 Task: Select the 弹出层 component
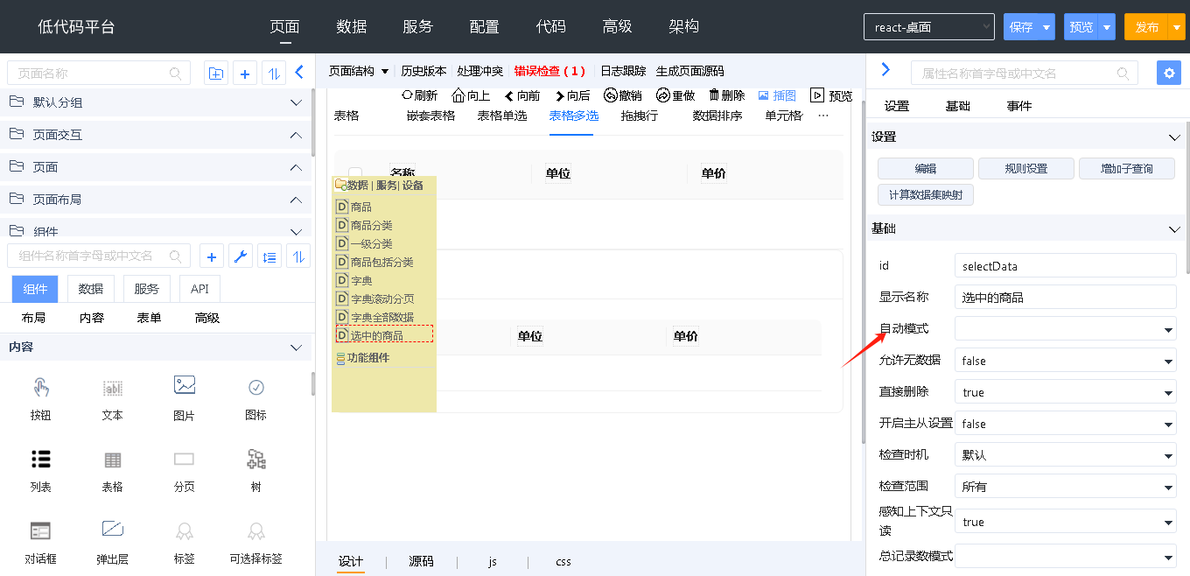tap(112, 542)
